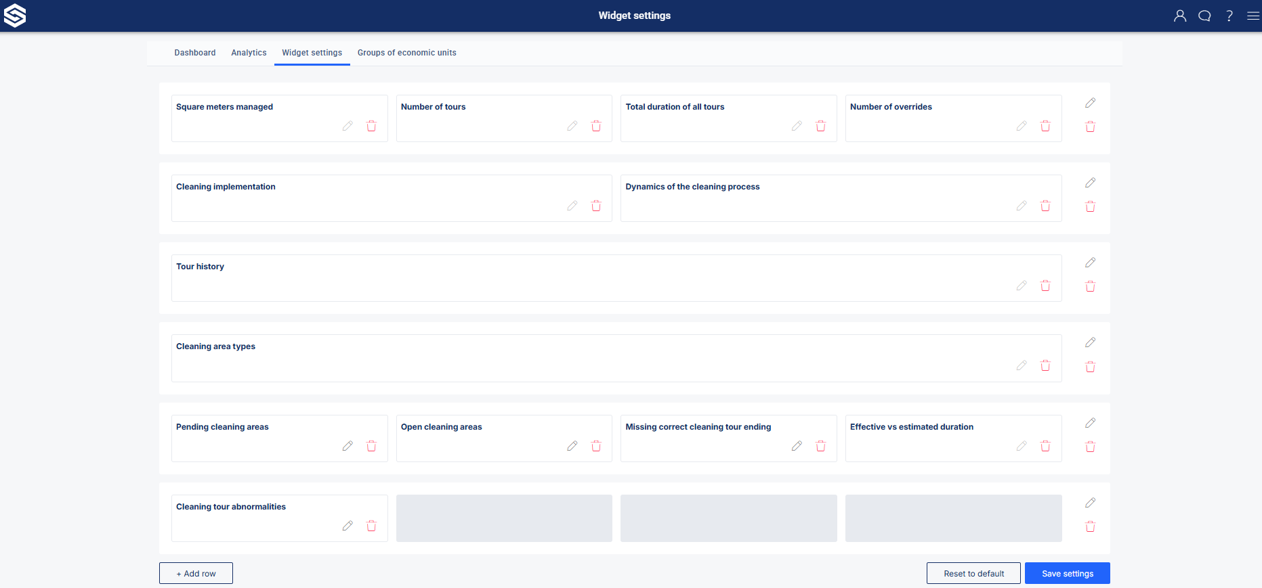Open the chat messages icon

pyautogui.click(x=1204, y=16)
